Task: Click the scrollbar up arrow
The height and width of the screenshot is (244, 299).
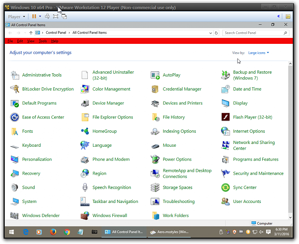Action: pyautogui.click(x=290, y=63)
